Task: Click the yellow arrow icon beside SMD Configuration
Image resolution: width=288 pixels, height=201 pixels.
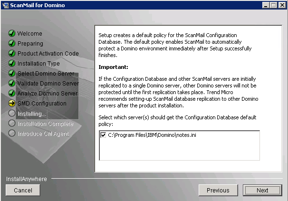Action: click(12, 104)
